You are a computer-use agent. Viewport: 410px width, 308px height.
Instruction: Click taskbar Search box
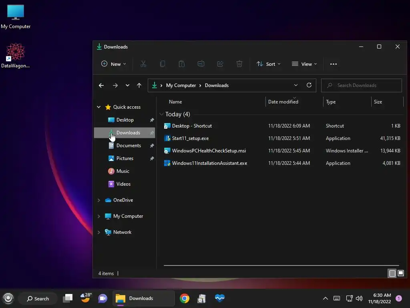pyautogui.click(x=38, y=298)
